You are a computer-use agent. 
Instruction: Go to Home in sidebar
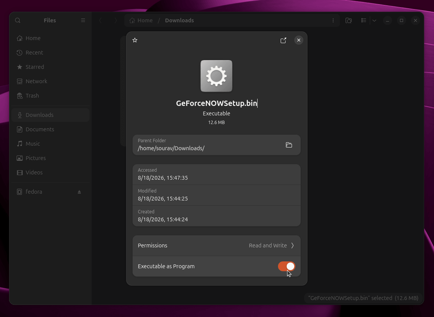tap(51, 38)
